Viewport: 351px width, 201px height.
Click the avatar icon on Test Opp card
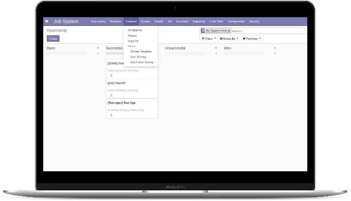(111, 115)
